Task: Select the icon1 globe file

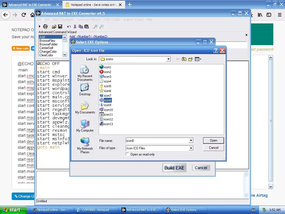Action: [105, 67]
